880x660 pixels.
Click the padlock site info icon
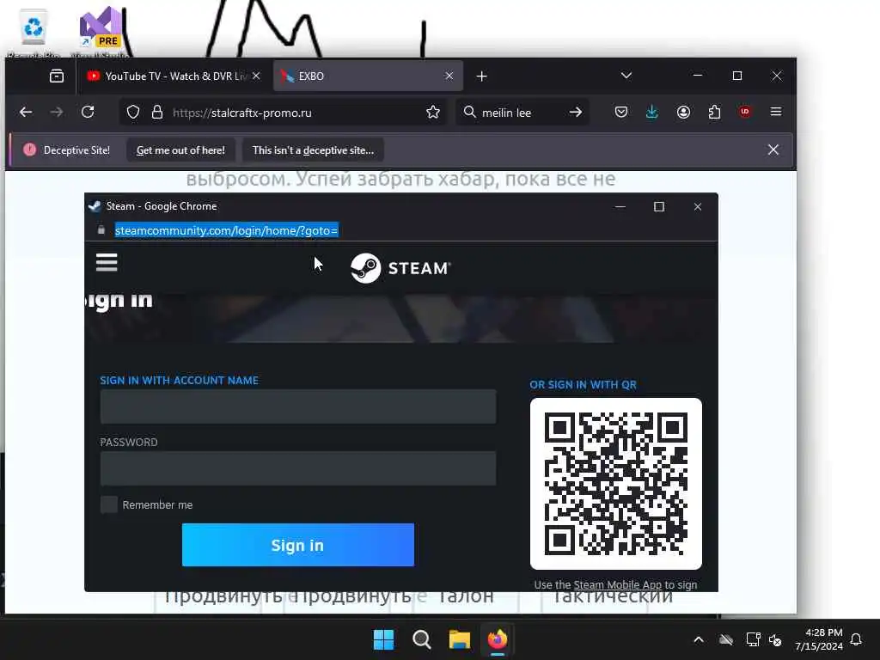click(x=157, y=113)
